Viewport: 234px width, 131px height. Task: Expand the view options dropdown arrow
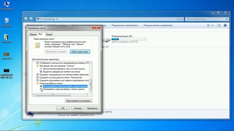(212, 25)
